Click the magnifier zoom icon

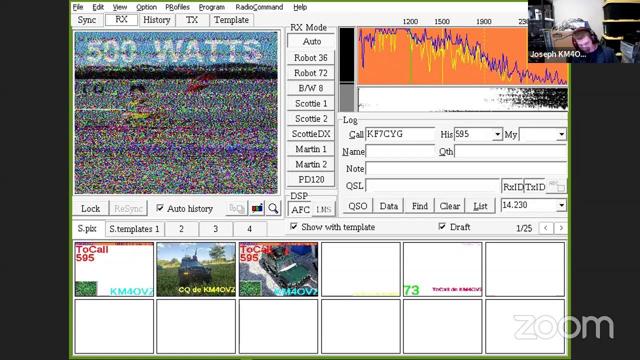pos(273,208)
